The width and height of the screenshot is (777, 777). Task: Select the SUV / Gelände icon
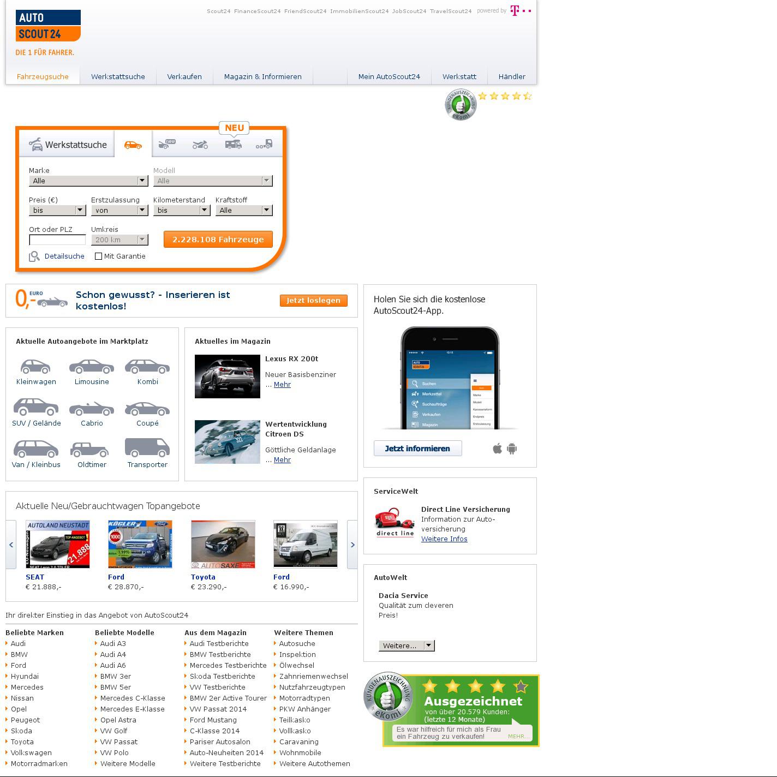(x=36, y=408)
